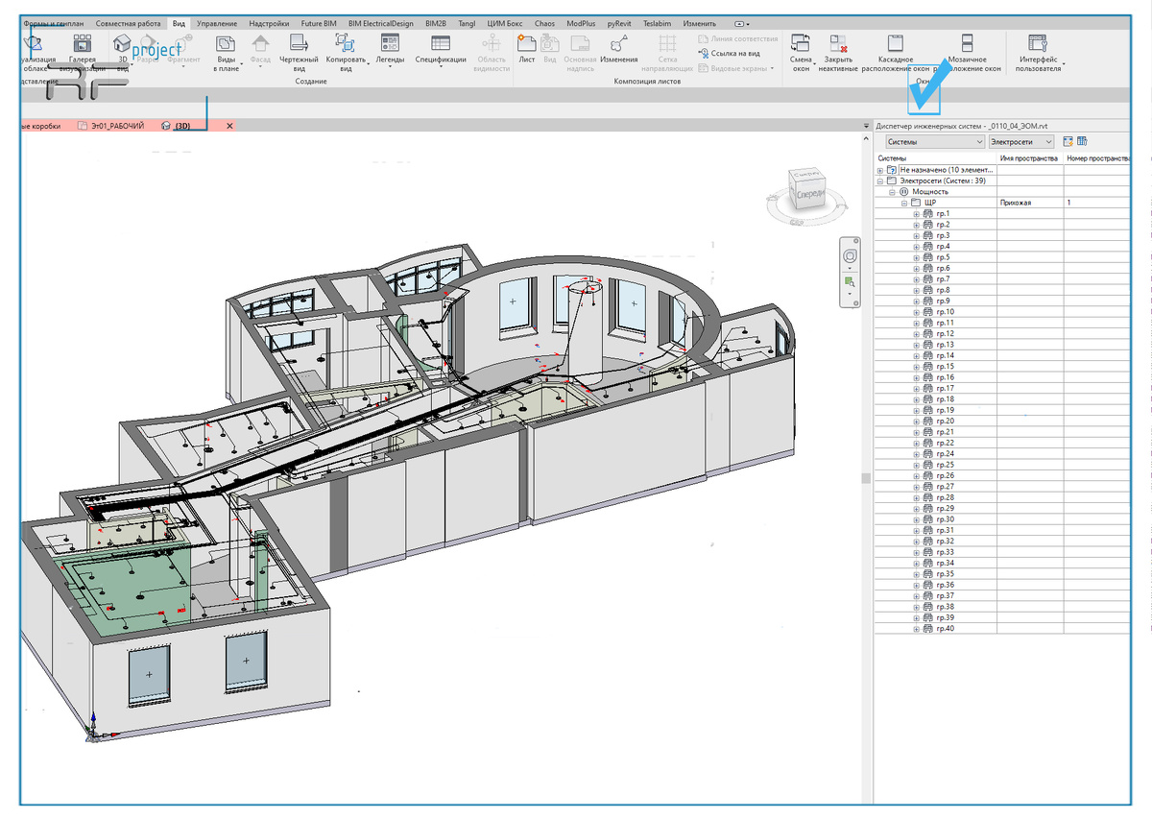Click Ссылка на вид

pyautogui.click(x=730, y=53)
